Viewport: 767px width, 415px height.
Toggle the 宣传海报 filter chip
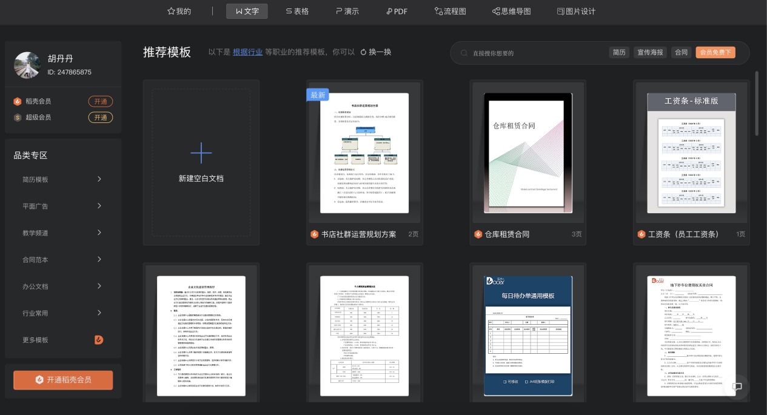[650, 53]
